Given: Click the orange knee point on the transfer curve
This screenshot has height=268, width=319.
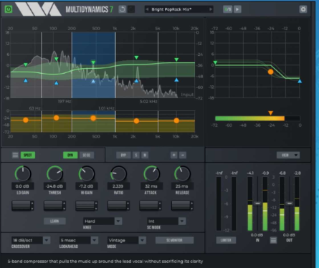Looking at the screenshot, I should point(270,72).
